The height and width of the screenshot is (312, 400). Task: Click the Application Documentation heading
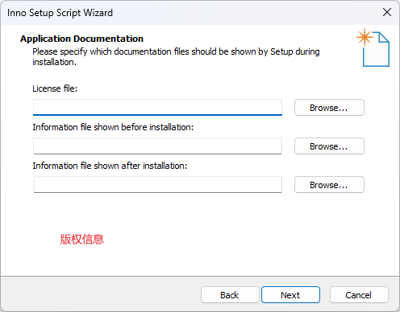pyautogui.click(x=82, y=39)
